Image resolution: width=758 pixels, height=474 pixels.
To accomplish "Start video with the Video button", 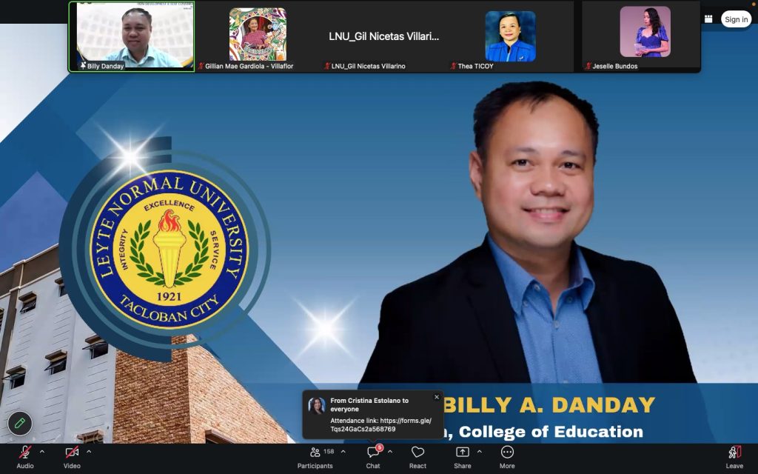I will tap(72, 457).
